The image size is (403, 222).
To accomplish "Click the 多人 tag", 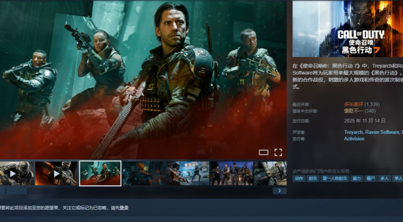I will click(384, 178).
